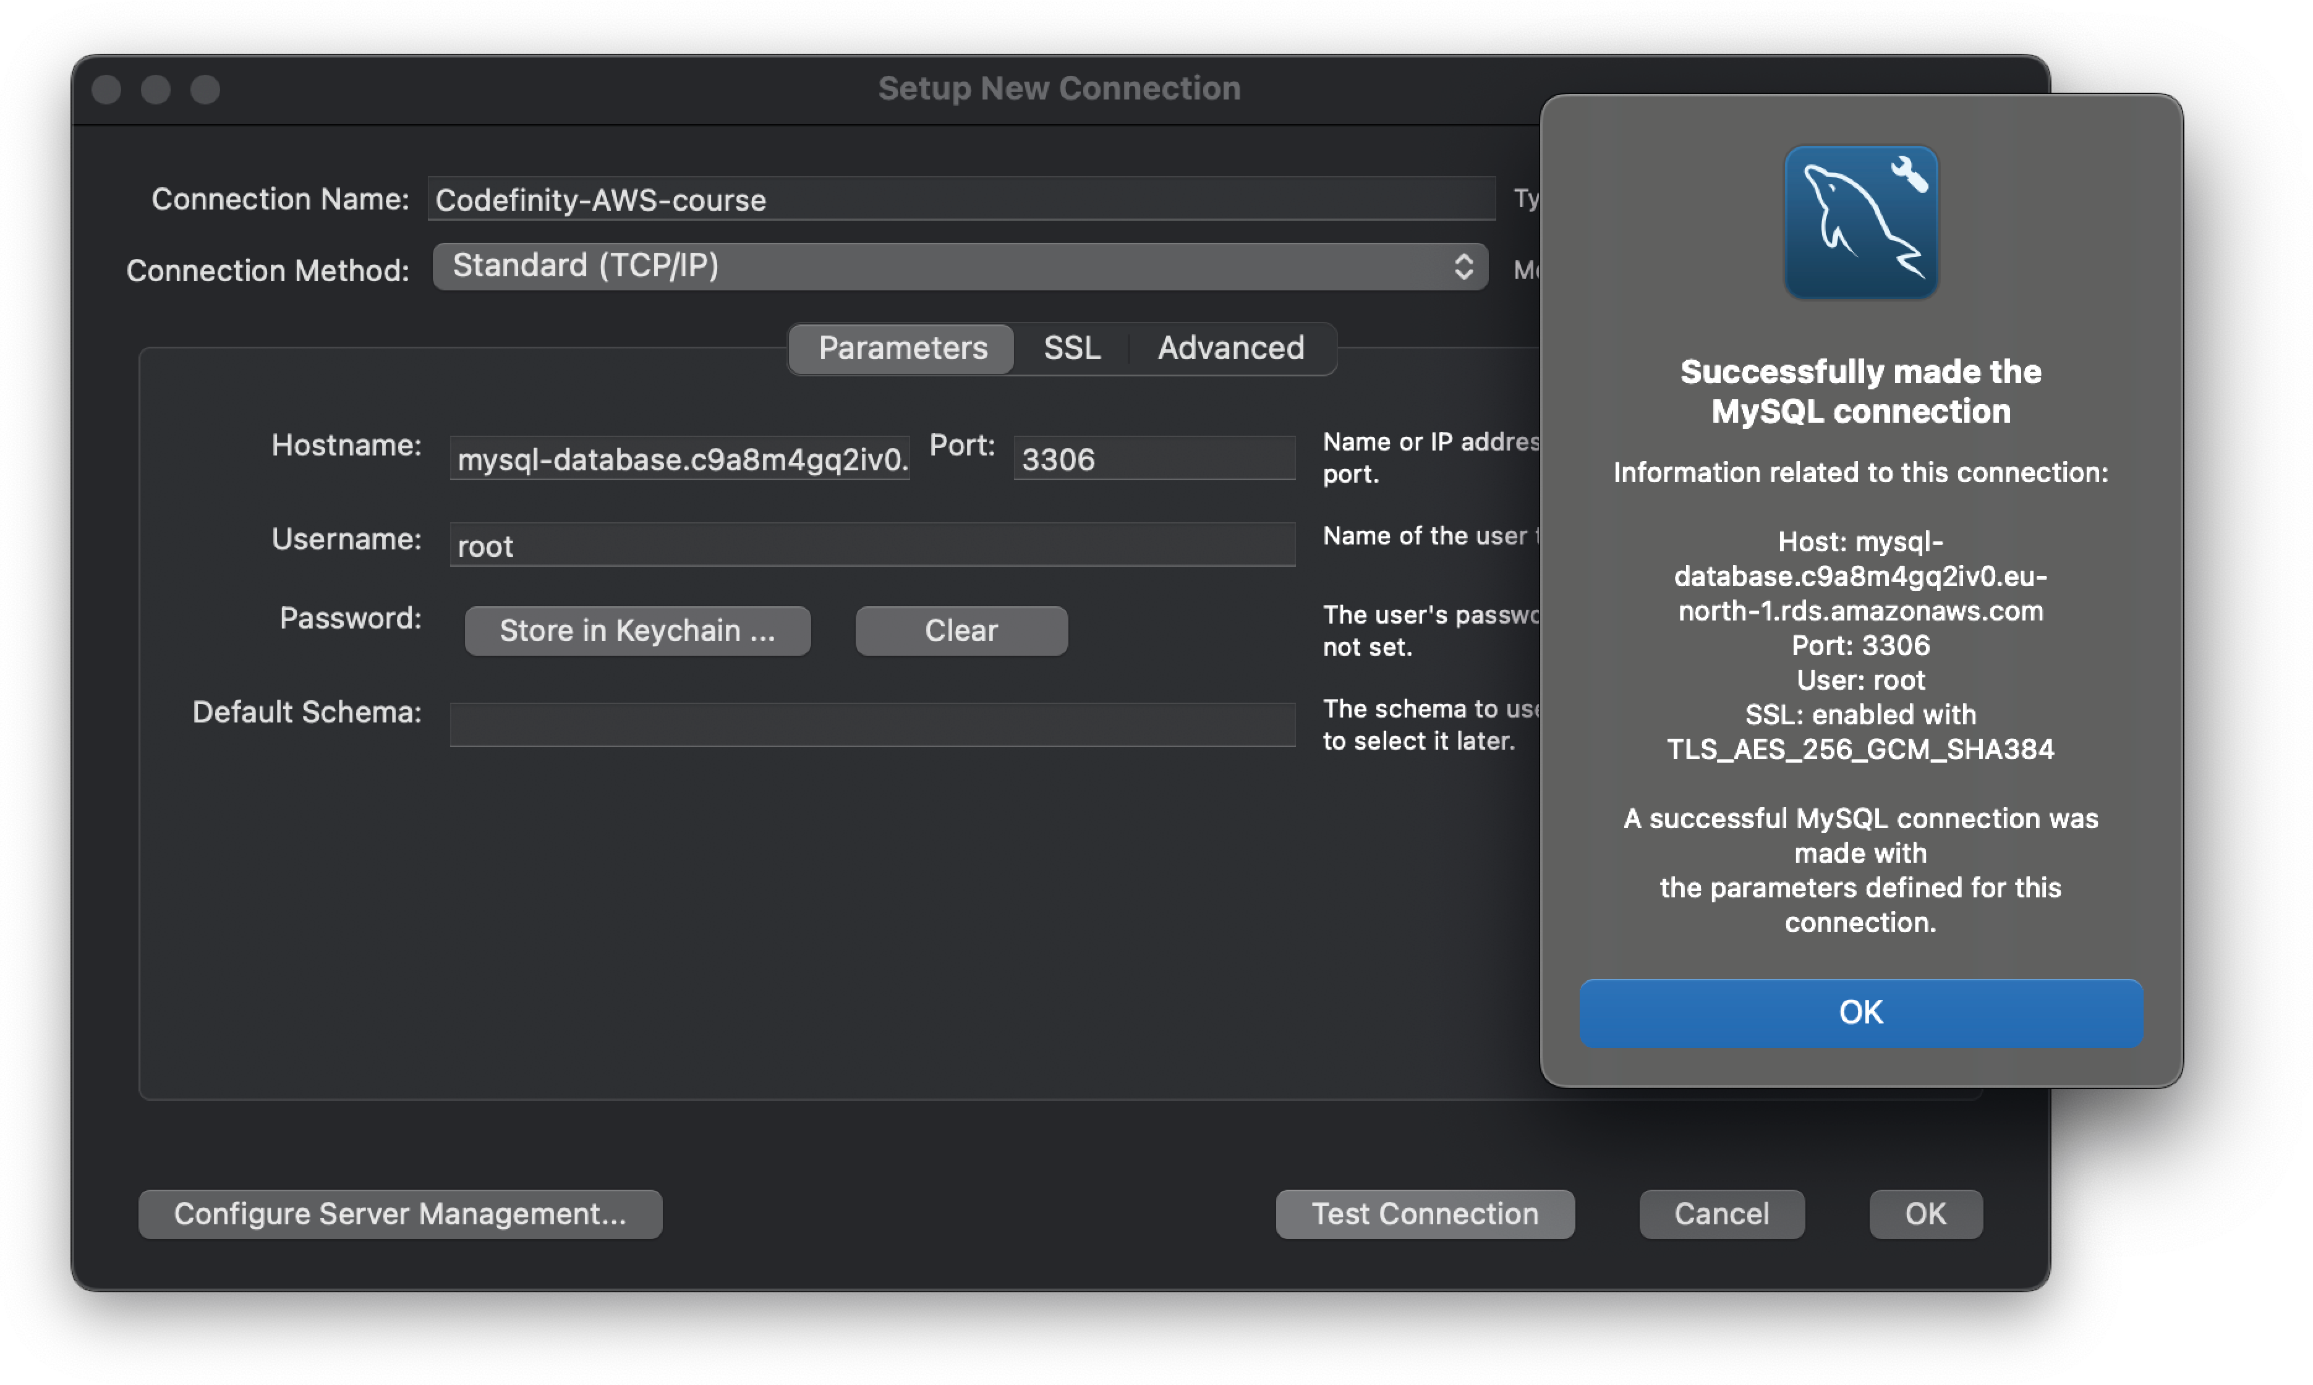
Task: Confirm the success dialog with blue OK
Action: click(1860, 1012)
